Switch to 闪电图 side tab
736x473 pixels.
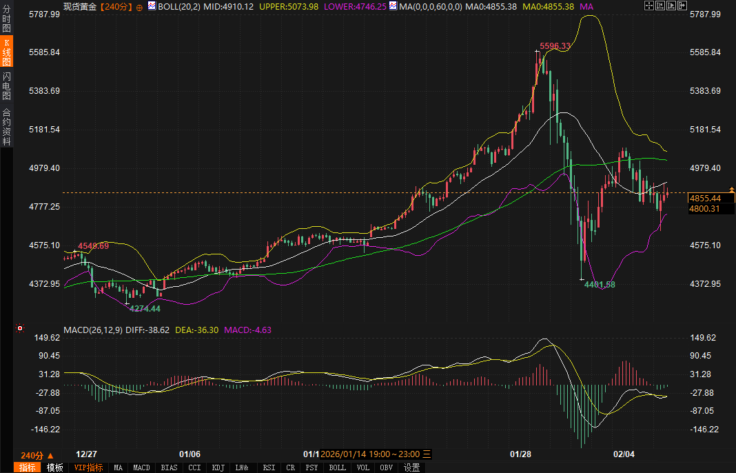pyautogui.click(x=7, y=85)
